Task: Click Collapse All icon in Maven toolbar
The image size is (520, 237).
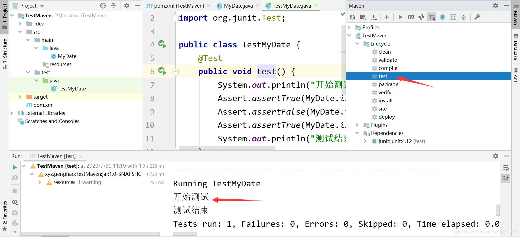Action: [464, 17]
